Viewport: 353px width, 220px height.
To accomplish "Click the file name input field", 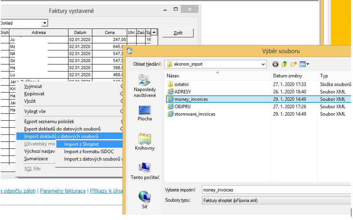I will pyautogui.click(x=276, y=190).
